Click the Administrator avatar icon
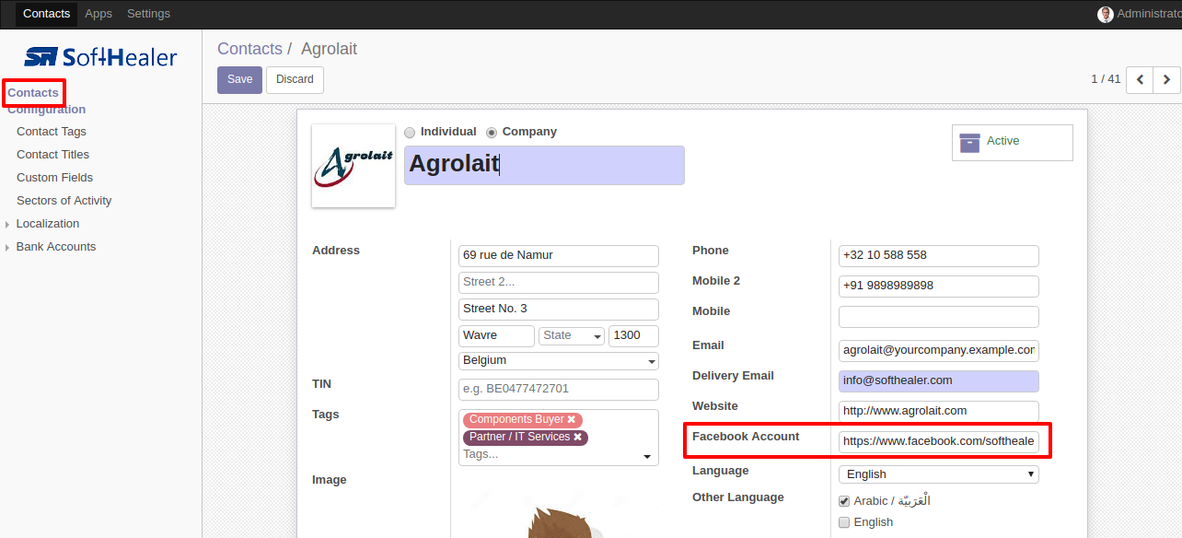This screenshot has width=1182, height=538. pos(1106,14)
